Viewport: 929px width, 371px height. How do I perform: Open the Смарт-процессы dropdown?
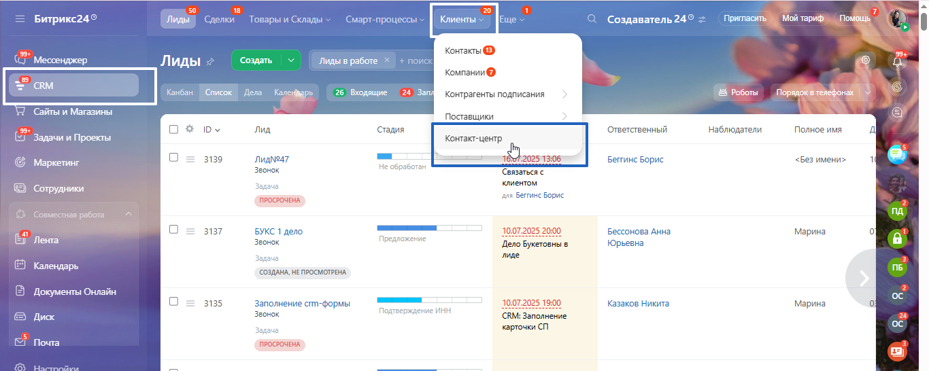(x=386, y=19)
